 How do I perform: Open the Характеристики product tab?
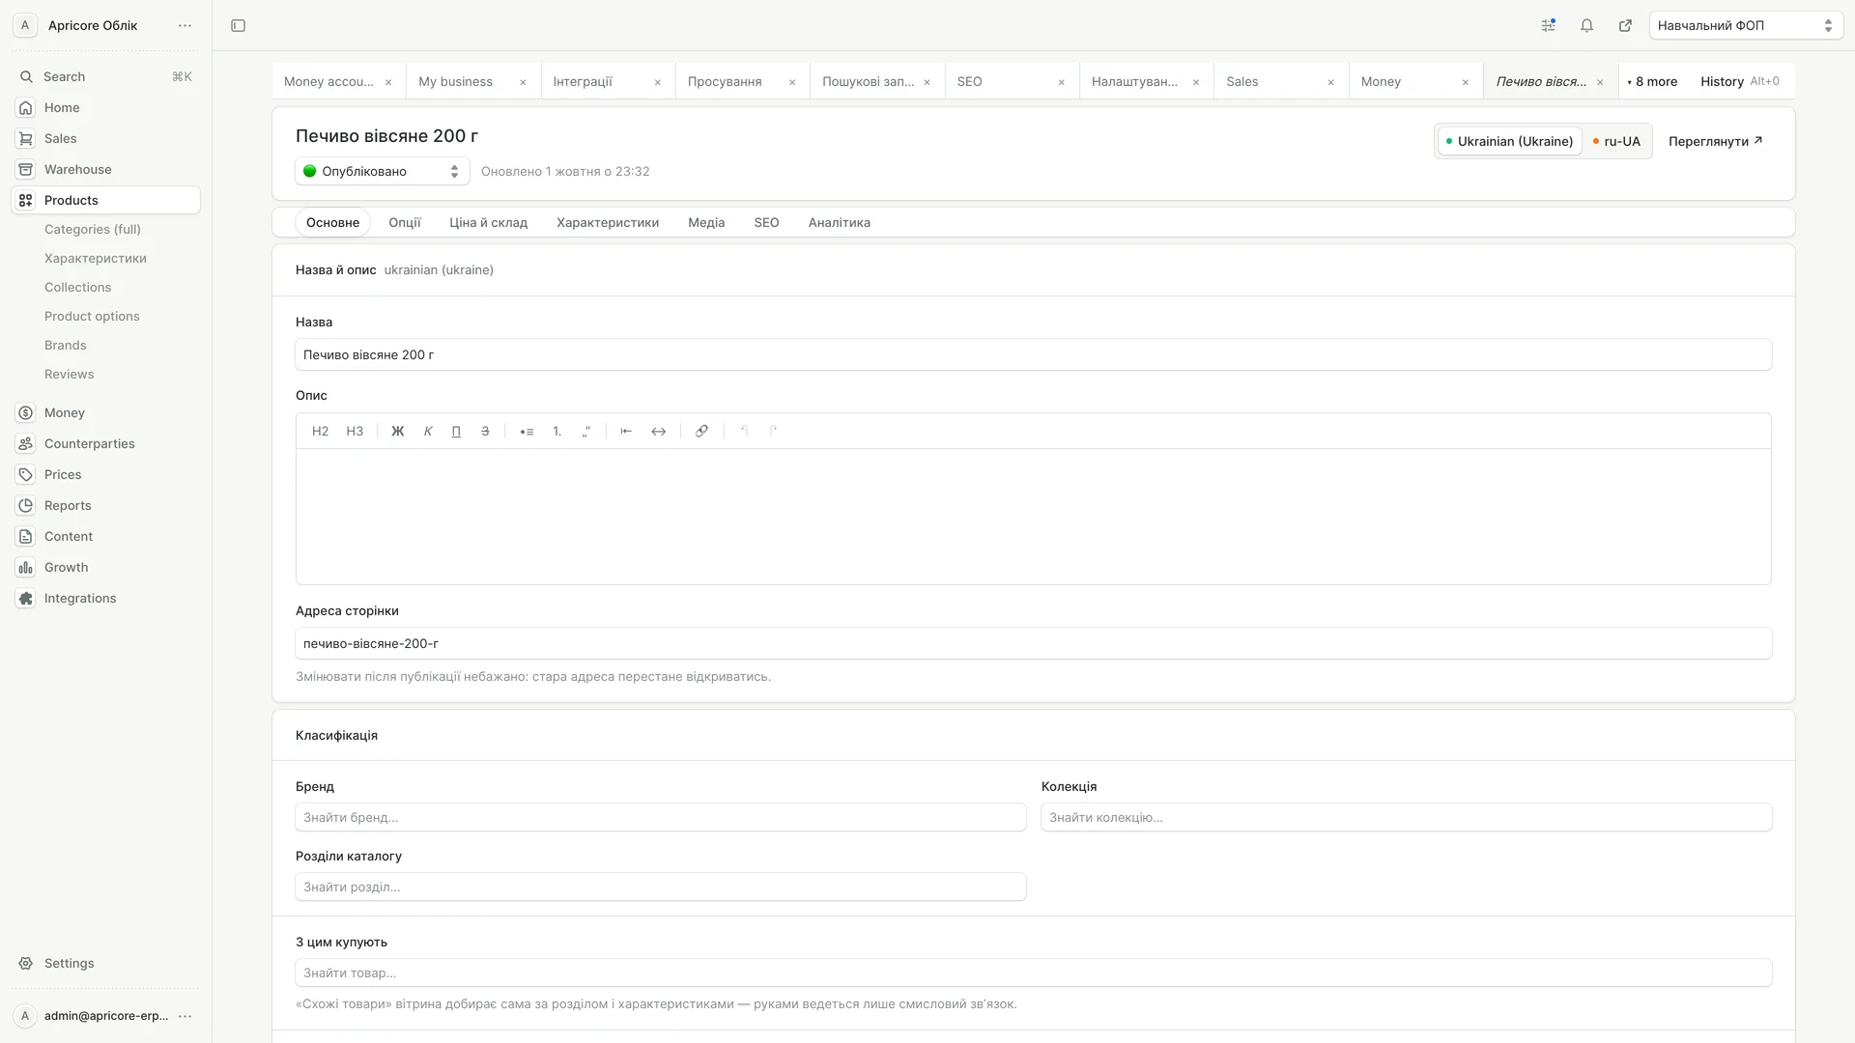[x=608, y=222]
